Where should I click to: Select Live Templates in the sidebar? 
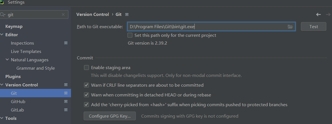click(26, 52)
